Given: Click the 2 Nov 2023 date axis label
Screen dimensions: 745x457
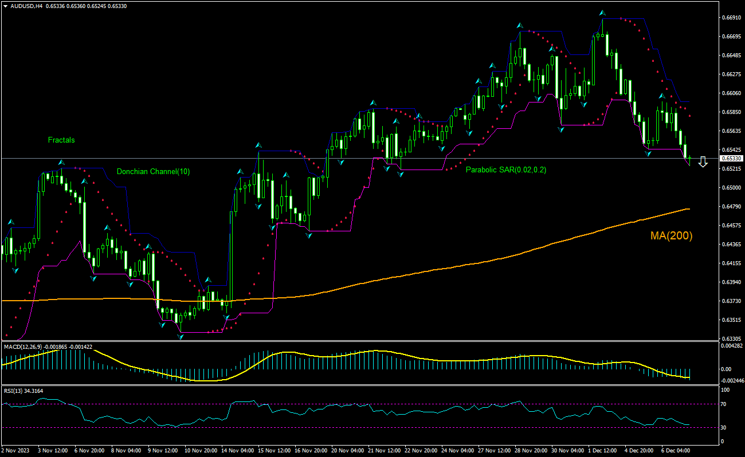Looking at the screenshot, I should click(14, 451).
